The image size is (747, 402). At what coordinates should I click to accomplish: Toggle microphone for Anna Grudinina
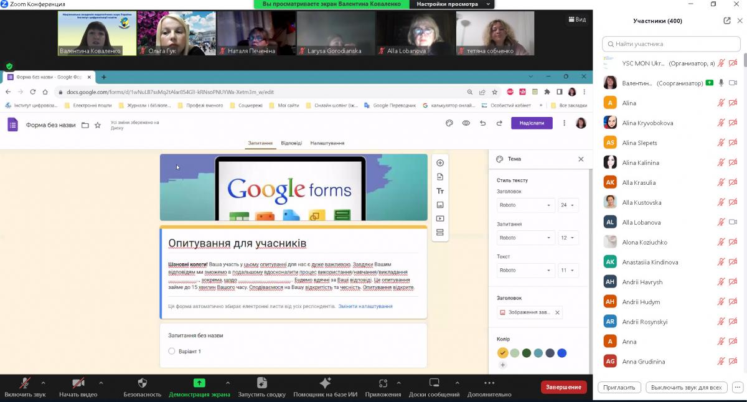pos(721,362)
